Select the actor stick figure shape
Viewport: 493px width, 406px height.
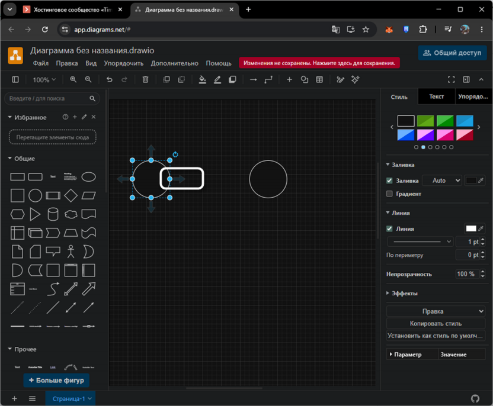point(71,252)
